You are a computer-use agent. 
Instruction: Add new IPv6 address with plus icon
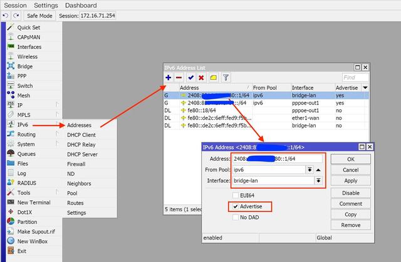click(x=169, y=78)
